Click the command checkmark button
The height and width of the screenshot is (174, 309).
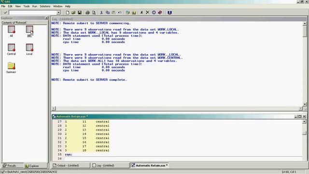pos(5,13)
